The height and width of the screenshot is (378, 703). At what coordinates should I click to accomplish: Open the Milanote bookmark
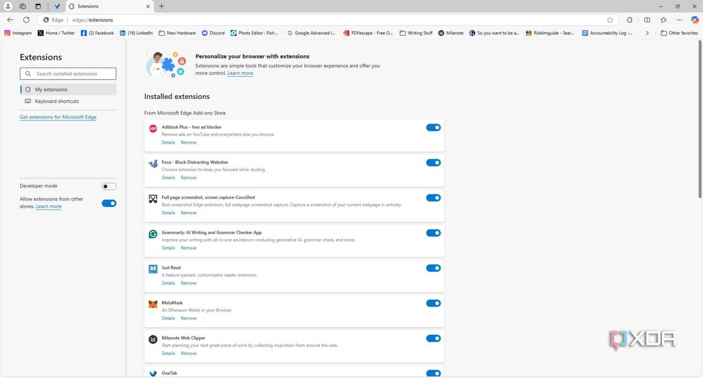pyautogui.click(x=451, y=33)
